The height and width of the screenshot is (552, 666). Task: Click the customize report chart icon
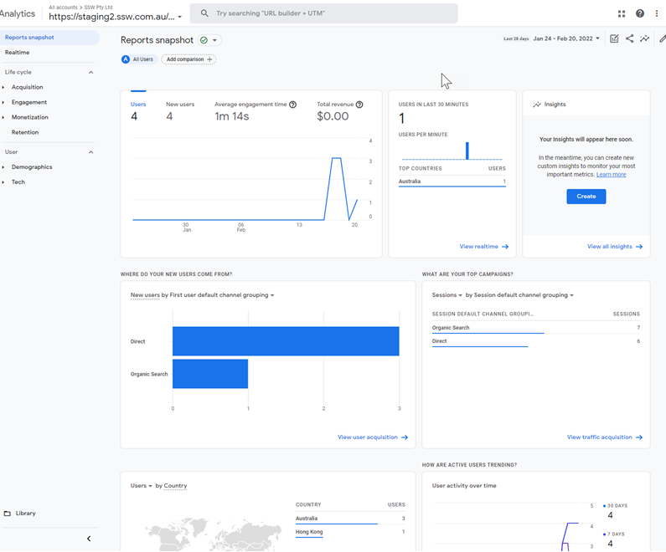(x=614, y=38)
